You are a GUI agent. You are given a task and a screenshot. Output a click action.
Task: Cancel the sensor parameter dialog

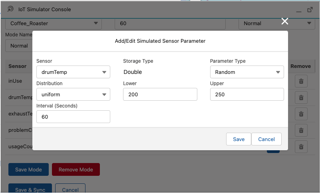coord(266,139)
